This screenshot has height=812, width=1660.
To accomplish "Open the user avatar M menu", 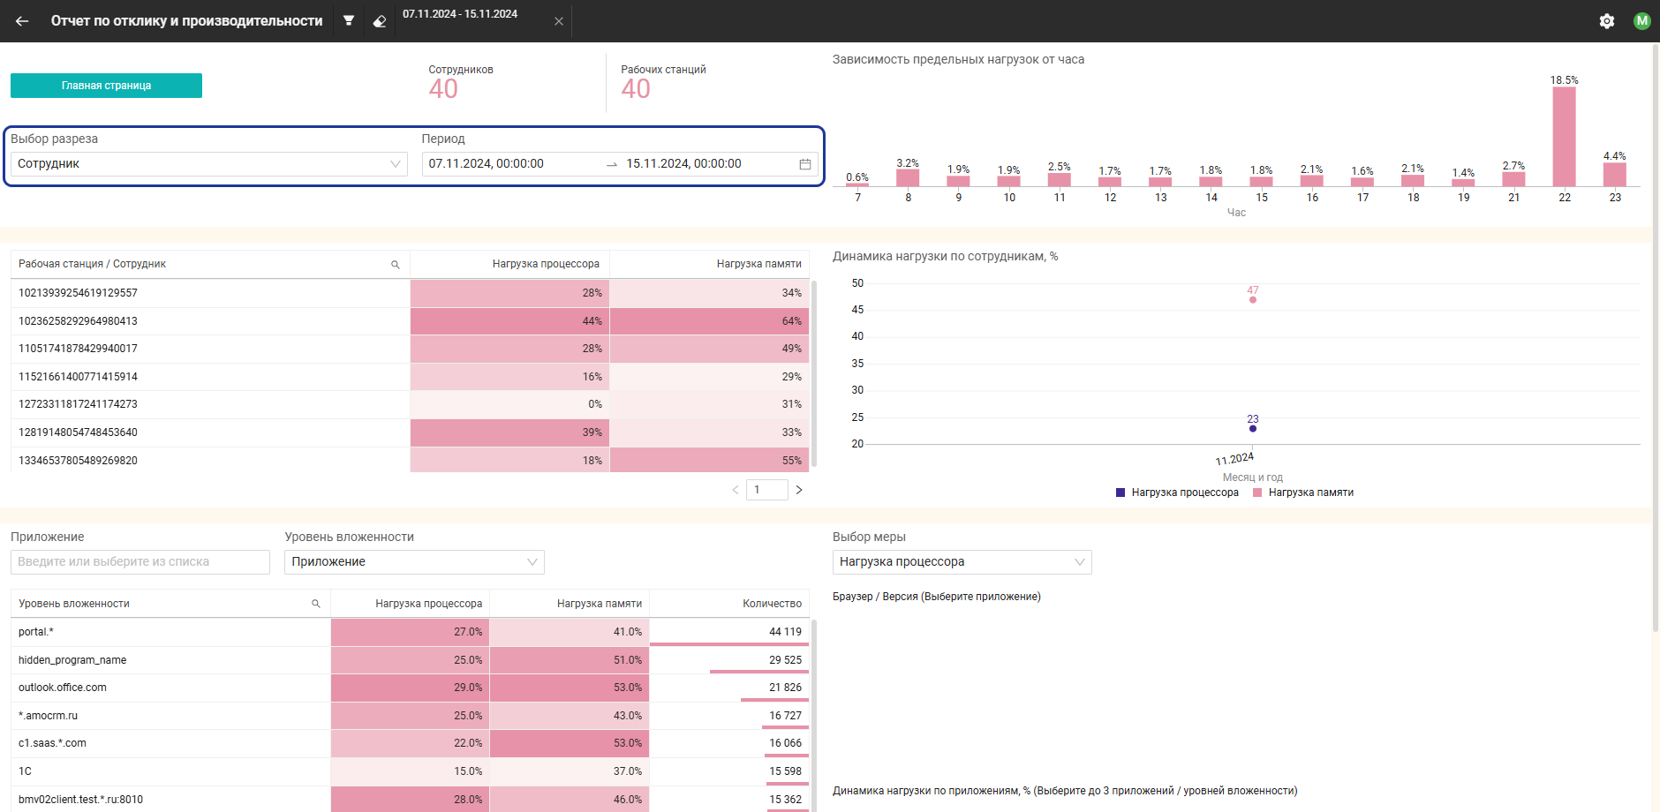I will pos(1641,21).
